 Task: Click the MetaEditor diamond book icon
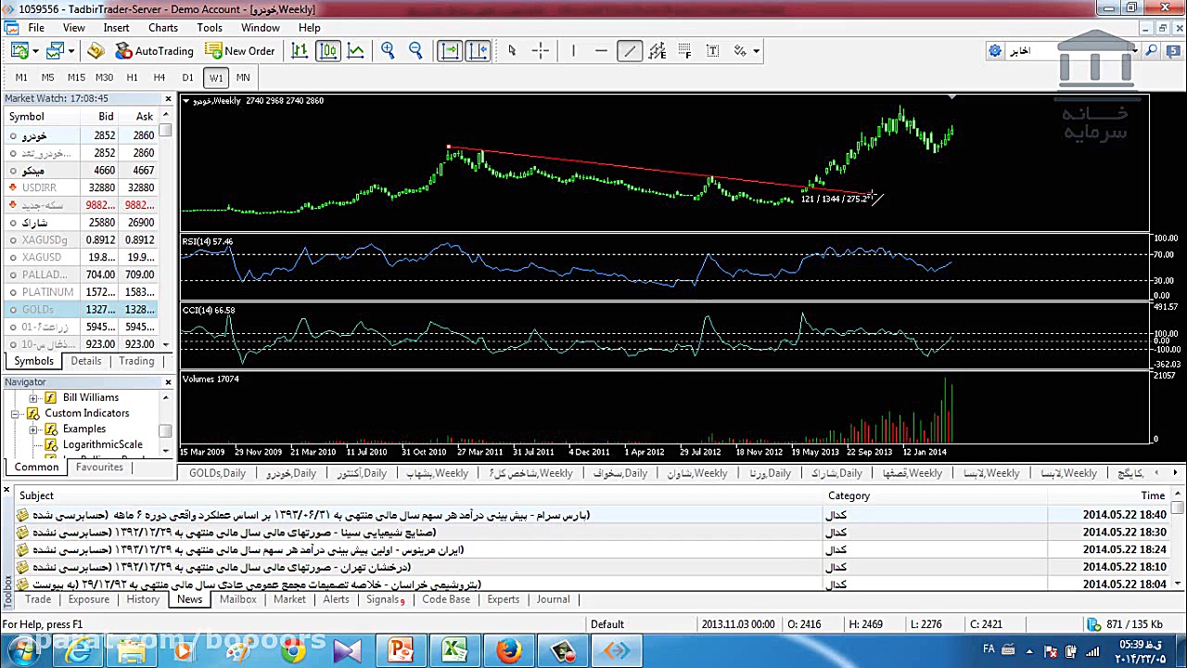coord(96,51)
